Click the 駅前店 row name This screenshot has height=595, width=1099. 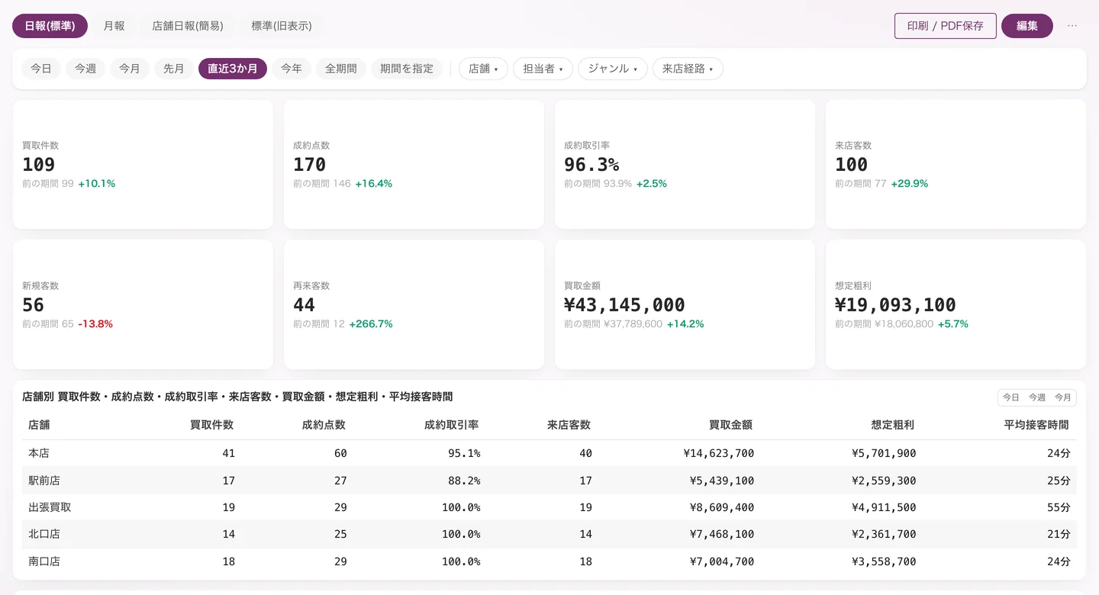point(44,481)
